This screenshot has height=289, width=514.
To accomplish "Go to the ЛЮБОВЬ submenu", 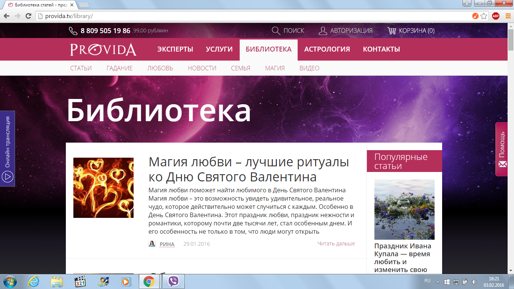I will coord(160,68).
